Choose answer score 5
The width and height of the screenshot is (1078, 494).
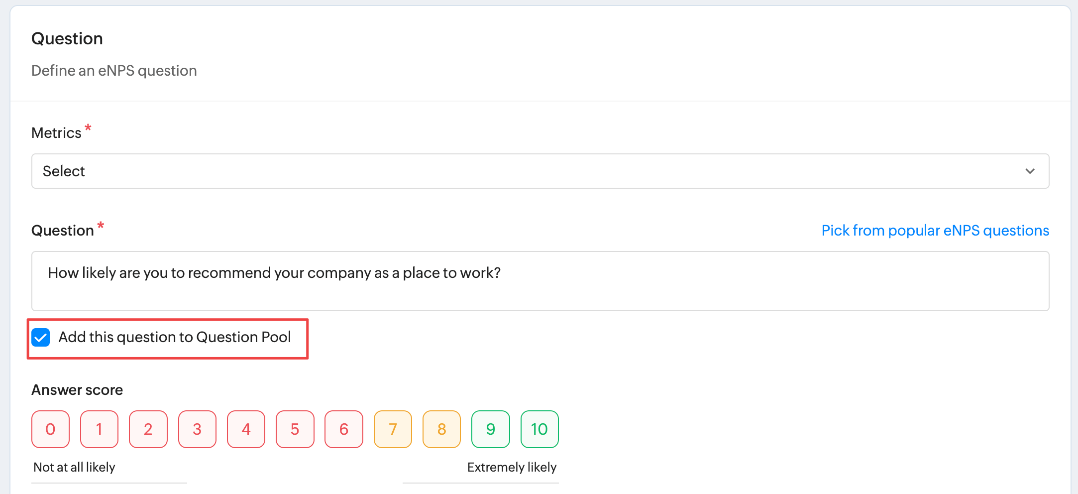click(295, 429)
